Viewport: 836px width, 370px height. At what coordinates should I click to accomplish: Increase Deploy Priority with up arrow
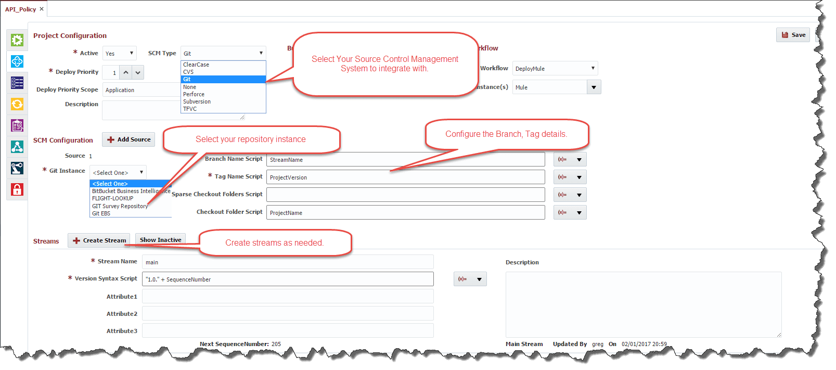[126, 72]
